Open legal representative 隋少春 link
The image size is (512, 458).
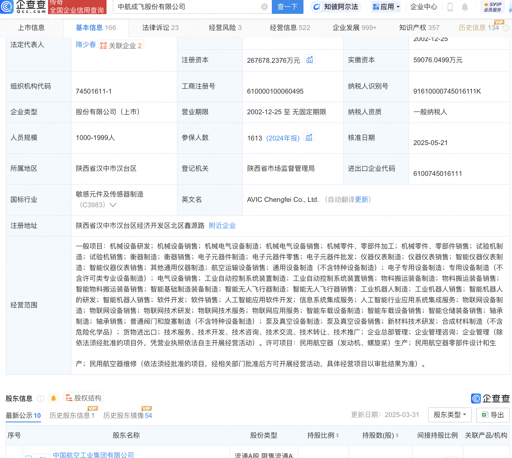[x=86, y=45]
